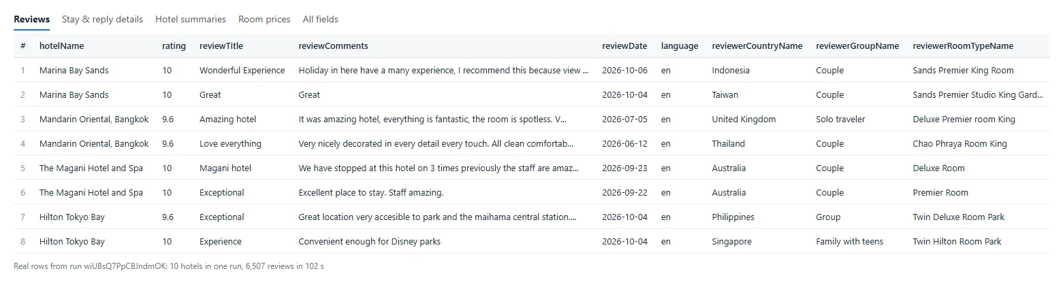Click the review date 2026-07-05
Screen dimensions: 1063x290
[x=624, y=120]
